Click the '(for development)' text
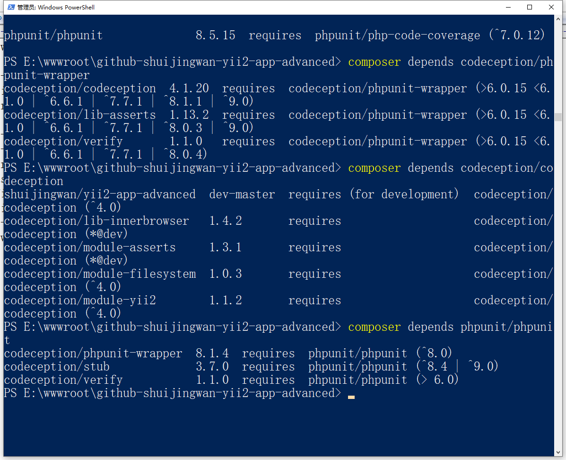Screen dimensions: 566x460 tap(404, 195)
